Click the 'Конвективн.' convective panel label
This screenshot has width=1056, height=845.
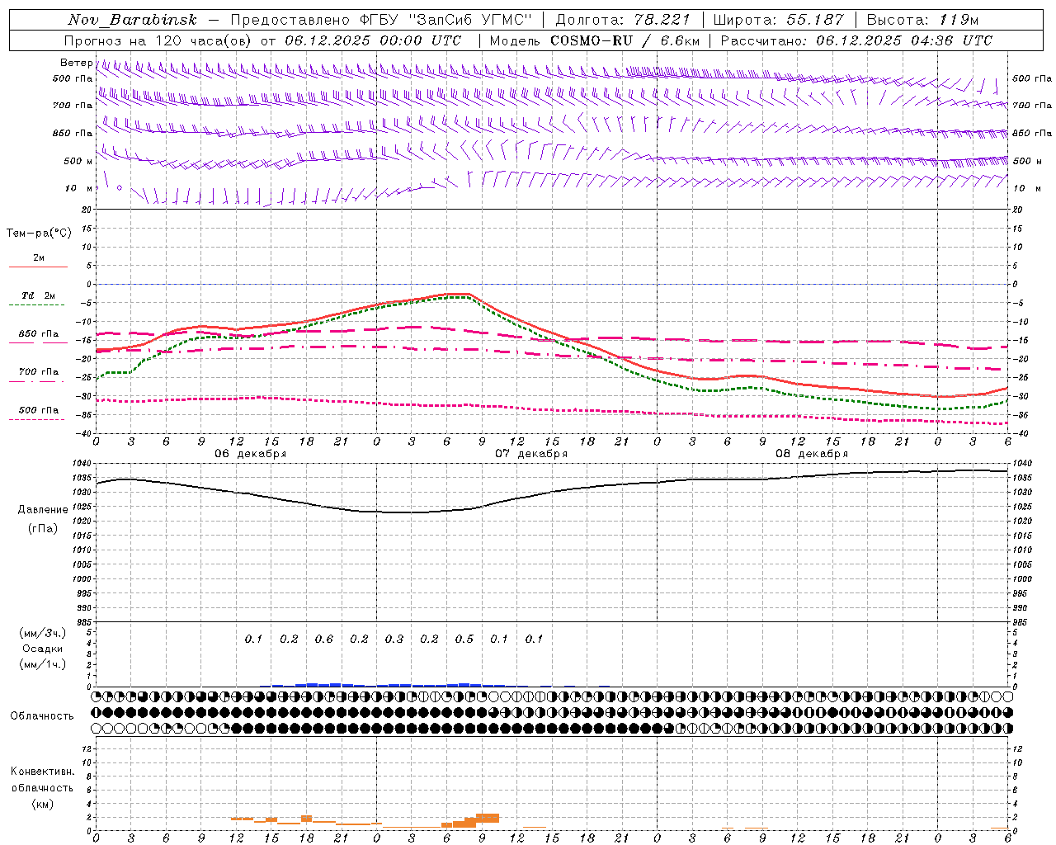pyautogui.click(x=43, y=772)
